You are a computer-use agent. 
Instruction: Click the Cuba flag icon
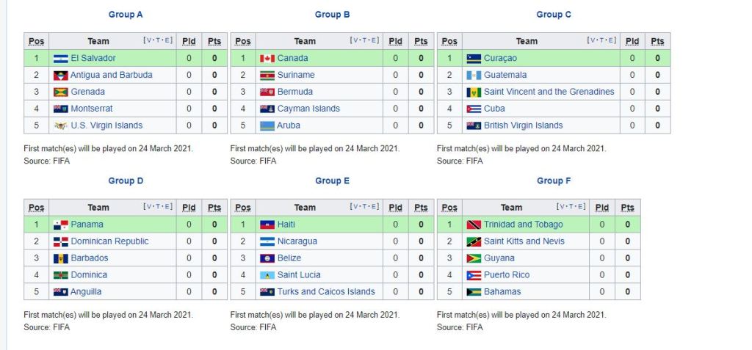point(474,109)
